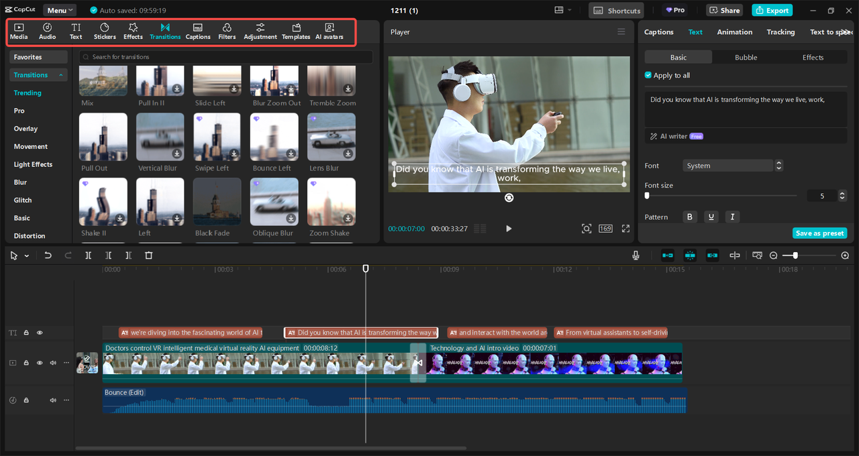Click the AI writer wand icon
The height and width of the screenshot is (456, 859).
coord(654,136)
